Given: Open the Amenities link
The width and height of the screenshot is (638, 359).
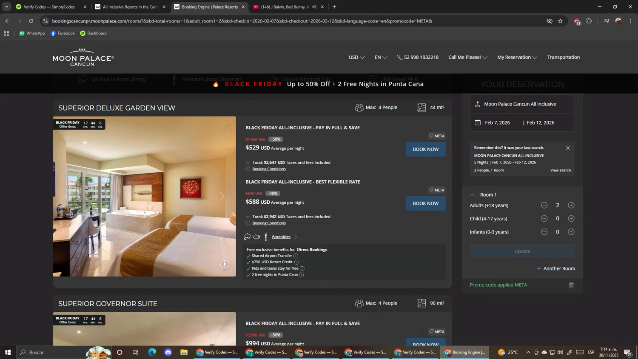Looking at the screenshot, I should point(281,236).
